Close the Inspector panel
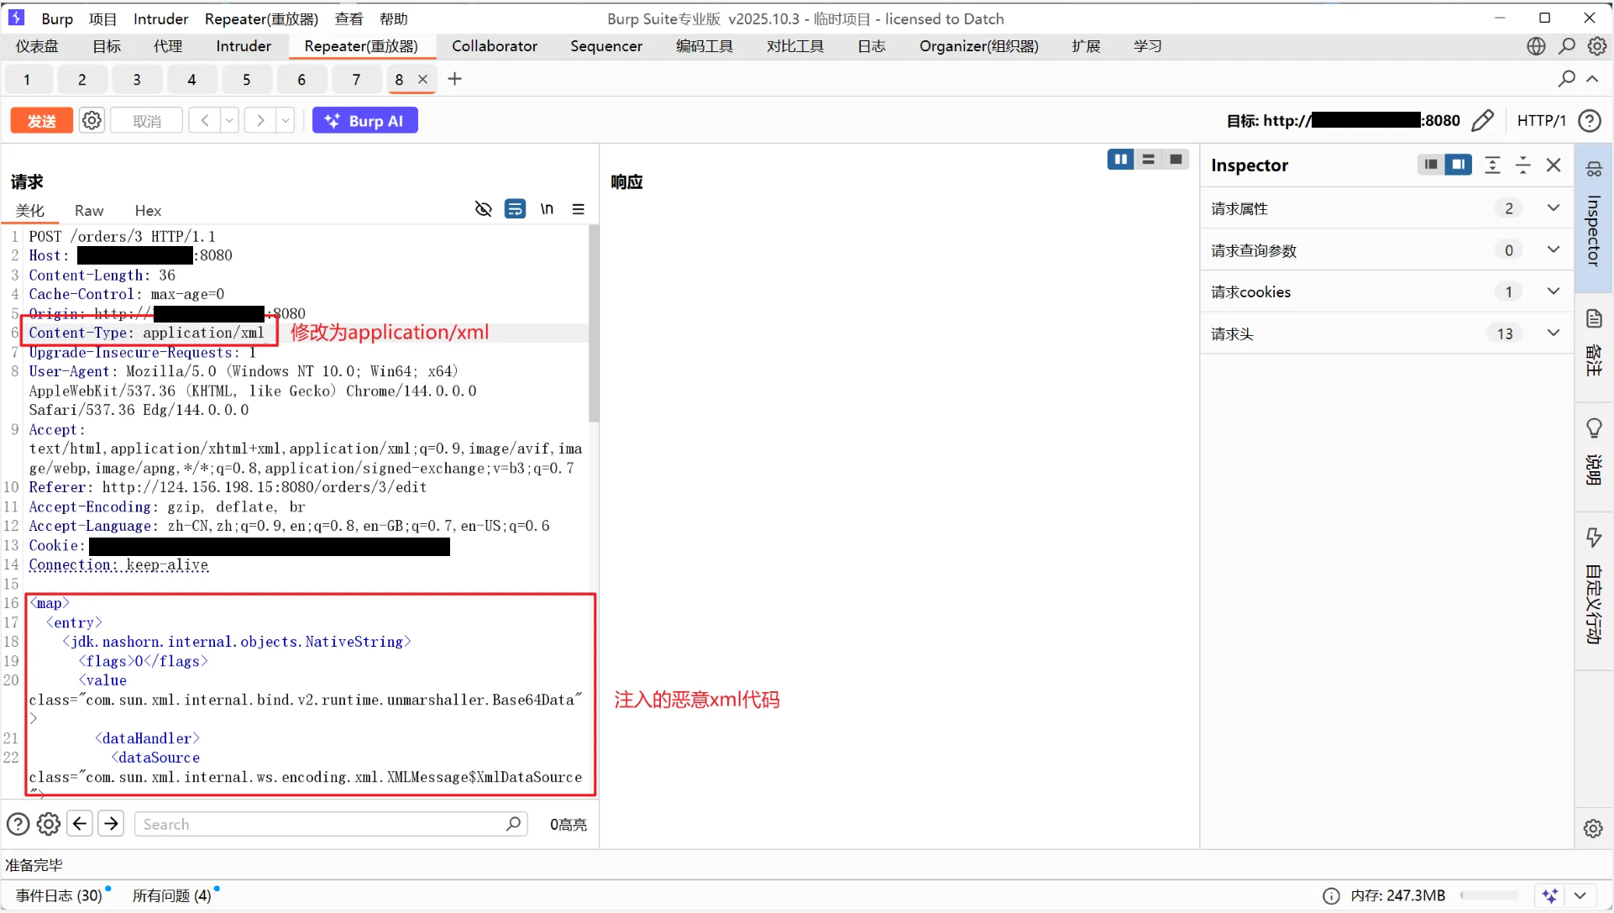 (x=1554, y=165)
